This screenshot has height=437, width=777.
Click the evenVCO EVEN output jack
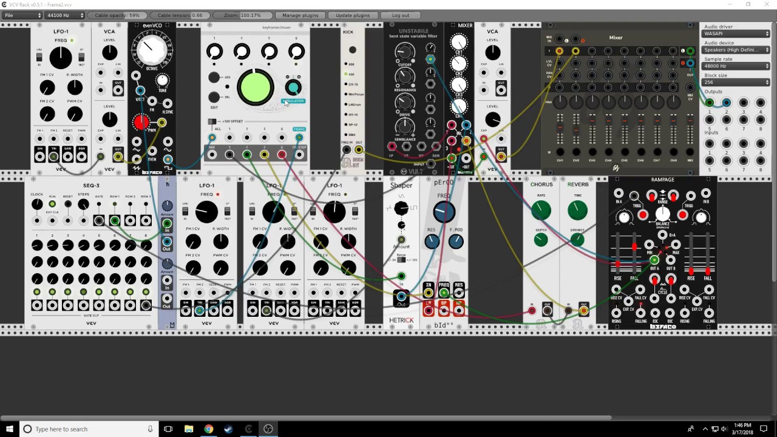click(152, 151)
